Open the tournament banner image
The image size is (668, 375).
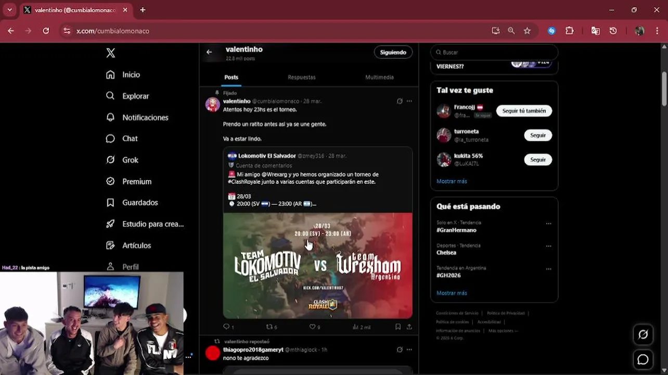[318, 266]
